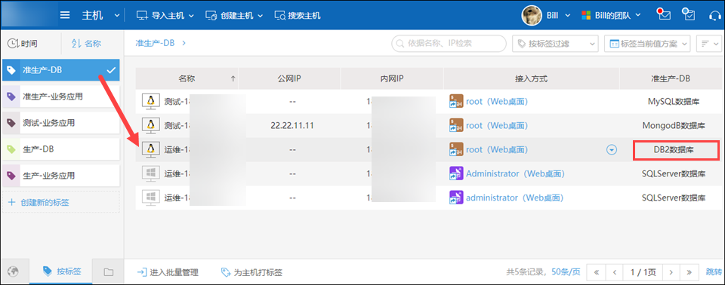Go to first page button
This screenshot has height=285, width=725.
pos(596,272)
